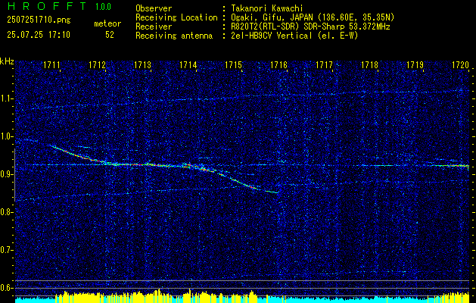Click the 1720 time marker
This screenshot has width=476, height=303.
click(x=461, y=64)
